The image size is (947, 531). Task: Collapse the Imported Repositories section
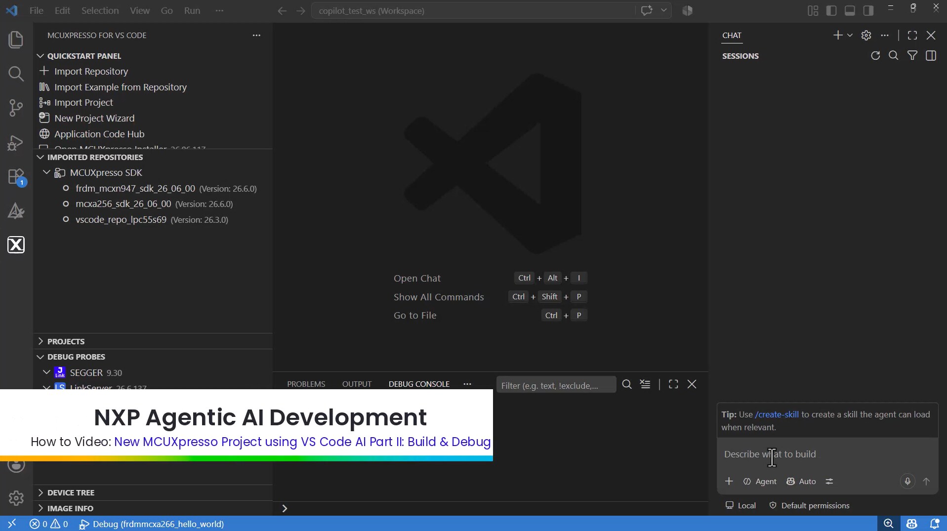click(41, 157)
